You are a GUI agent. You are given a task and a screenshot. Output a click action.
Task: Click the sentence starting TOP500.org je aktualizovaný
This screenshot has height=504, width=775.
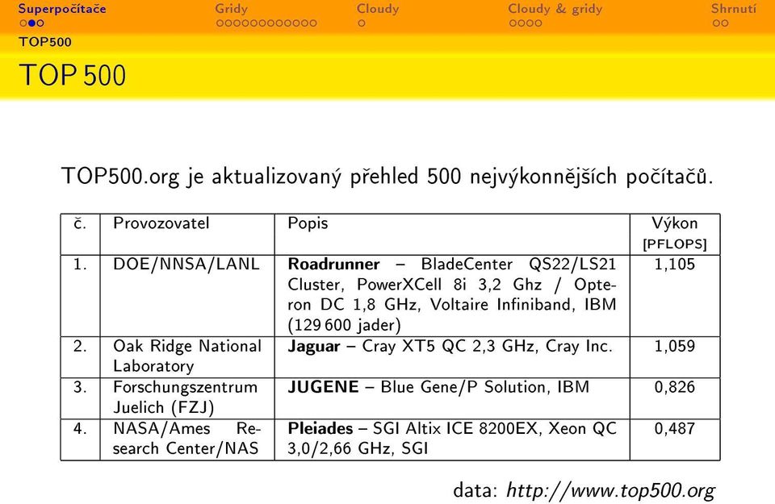click(x=387, y=177)
